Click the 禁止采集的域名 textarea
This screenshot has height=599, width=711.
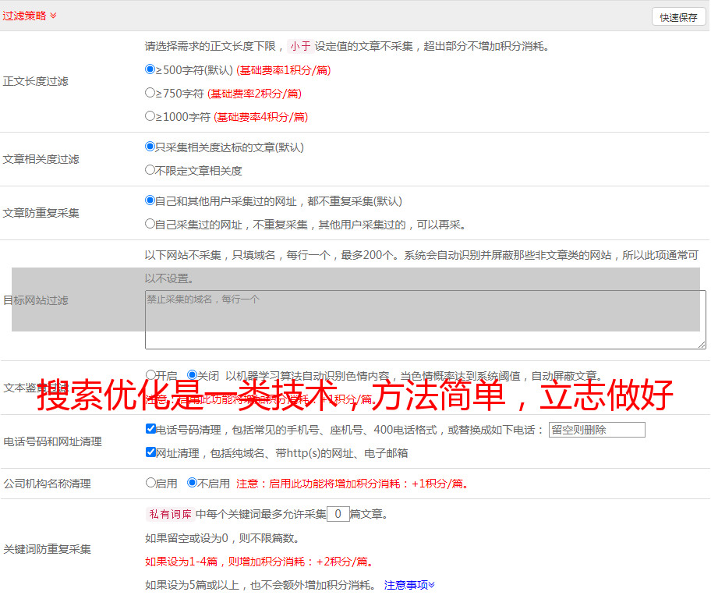point(425,320)
